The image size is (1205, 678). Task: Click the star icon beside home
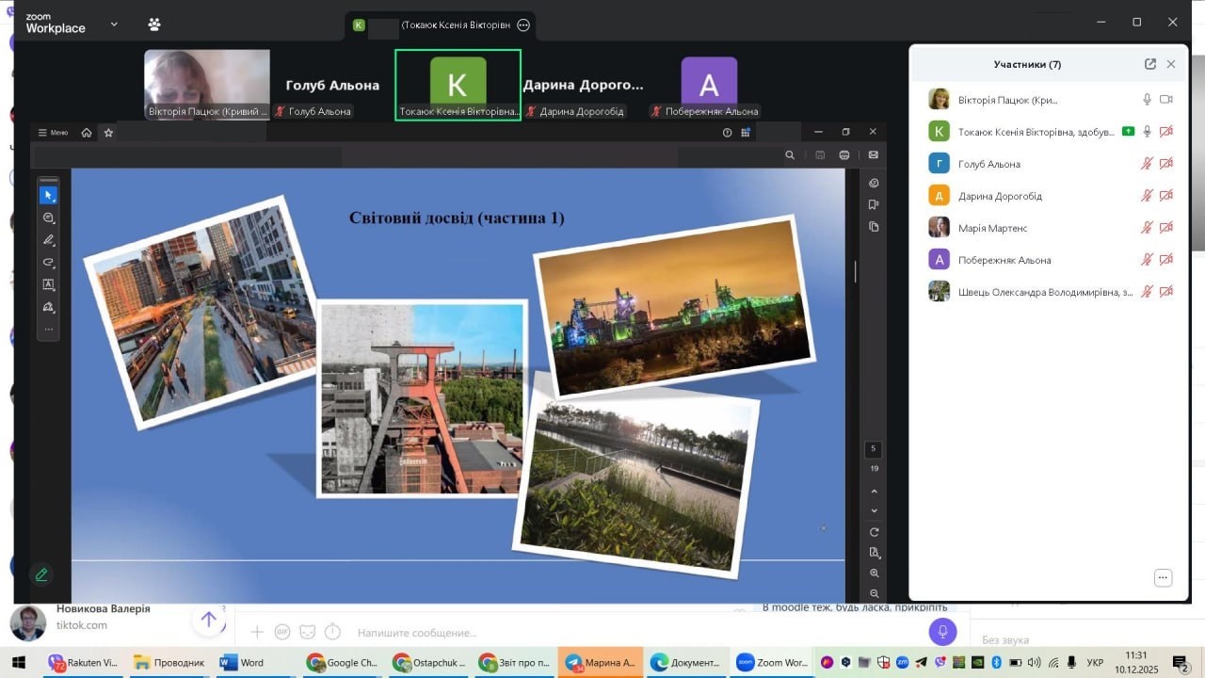click(108, 133)
